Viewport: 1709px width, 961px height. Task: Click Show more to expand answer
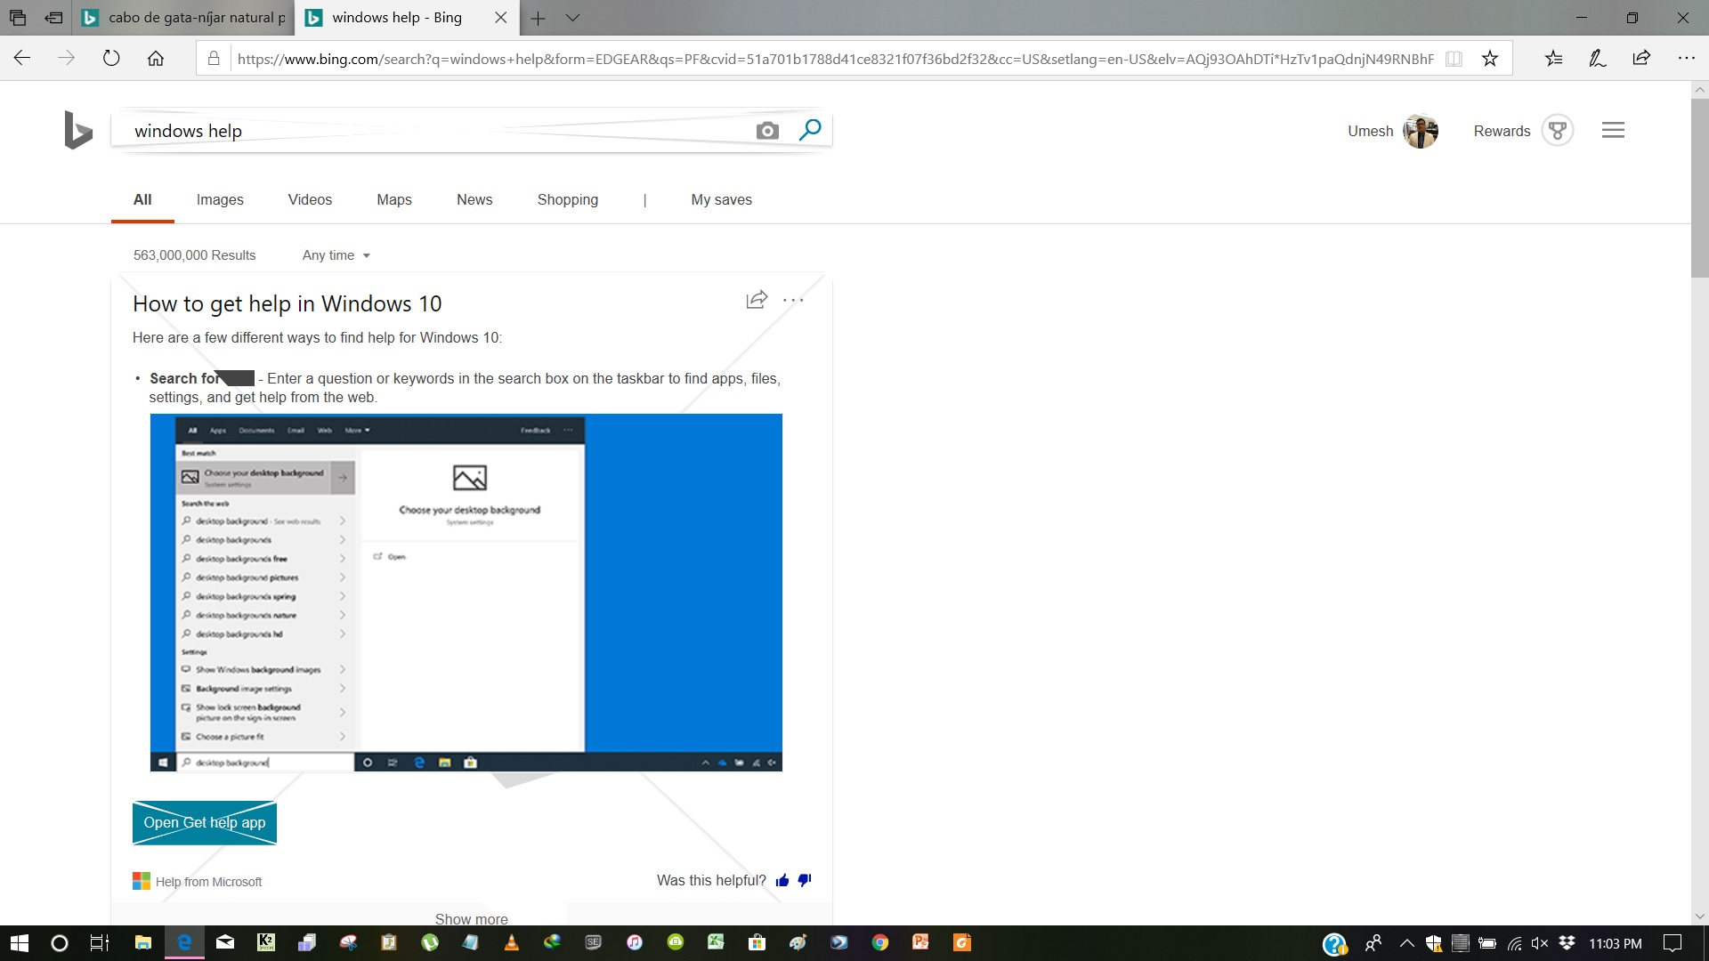[x=472, y=918]
